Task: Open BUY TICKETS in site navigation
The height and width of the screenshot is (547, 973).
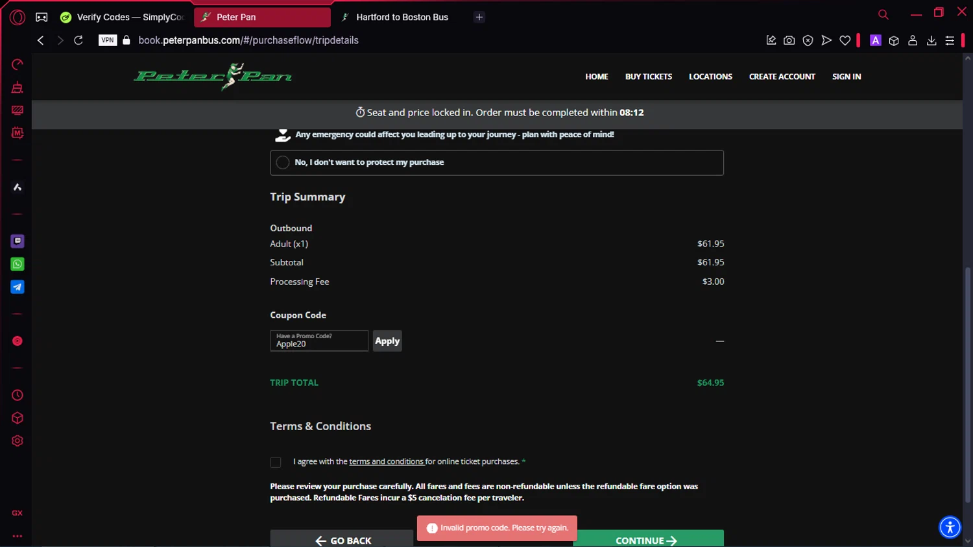Action: click(x=649, y=77)
